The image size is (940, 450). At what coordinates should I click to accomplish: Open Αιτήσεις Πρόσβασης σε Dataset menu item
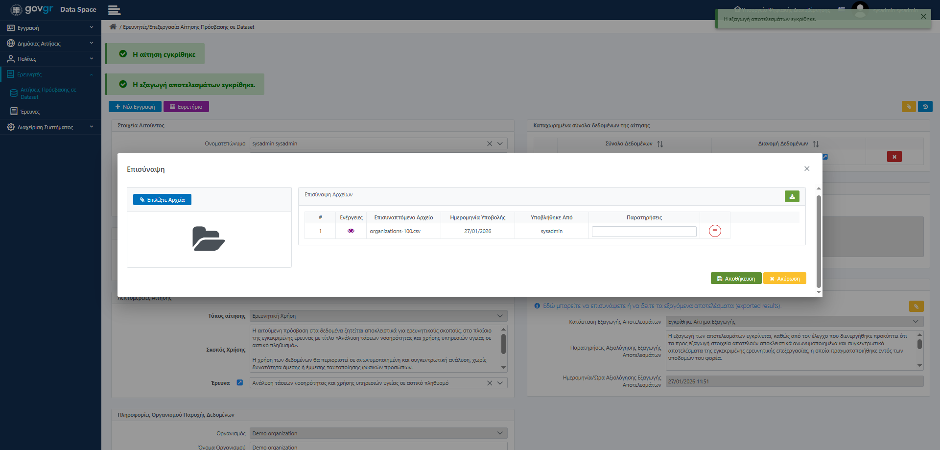tap(48, 93)
